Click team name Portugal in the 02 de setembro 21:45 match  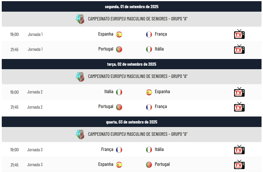[106, 107]
